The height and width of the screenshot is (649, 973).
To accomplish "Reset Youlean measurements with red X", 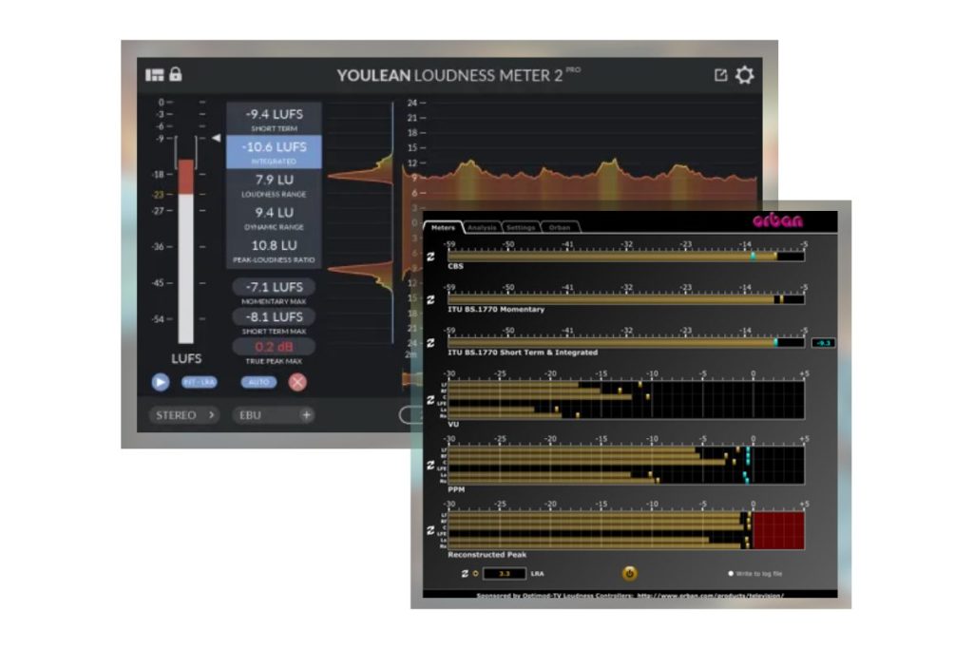I will tap(297, 382).
